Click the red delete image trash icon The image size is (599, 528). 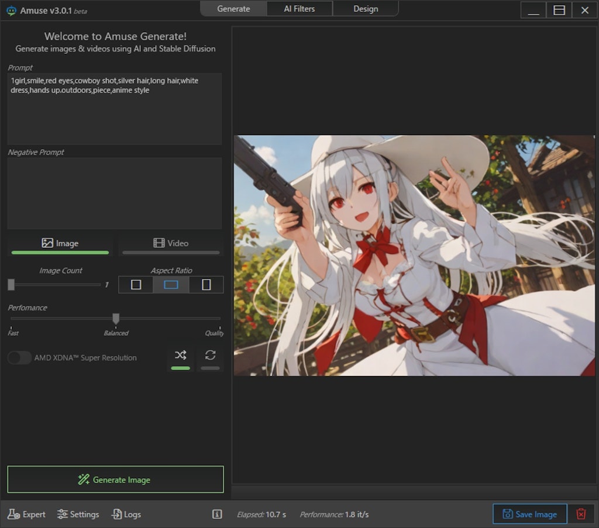pos(581,514)
